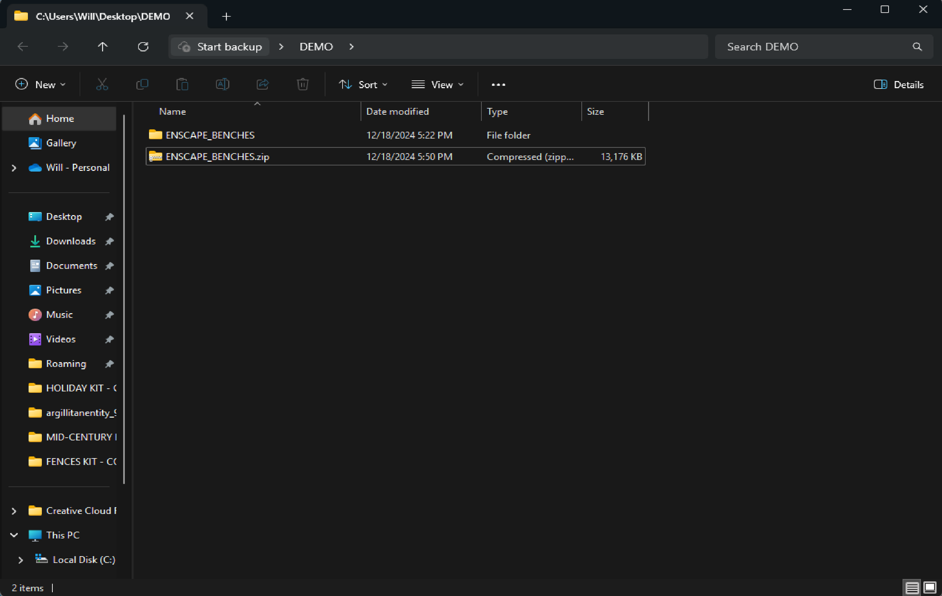942x596 pixels.
Task: Open the New item menu button
Action: (x=40, y=84)
